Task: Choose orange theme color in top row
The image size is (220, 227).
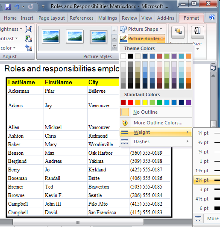Action: (x=188, y=56)
